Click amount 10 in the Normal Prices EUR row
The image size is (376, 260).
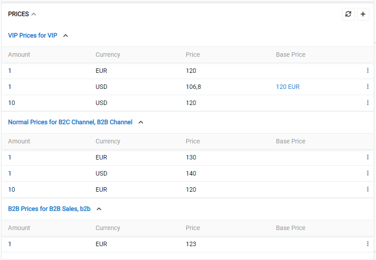pos(11,189)
